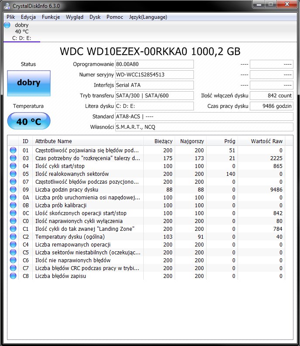This screenshot has width=300, height=346.
Task: Click raw value 2225 in spin-up row
Action: click(x=276, y=158)
